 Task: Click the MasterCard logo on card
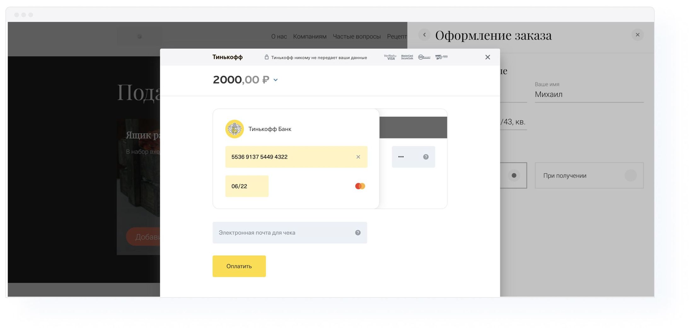click(x=360, y=186)
